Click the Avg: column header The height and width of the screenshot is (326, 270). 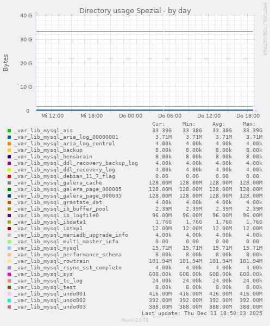219,124
